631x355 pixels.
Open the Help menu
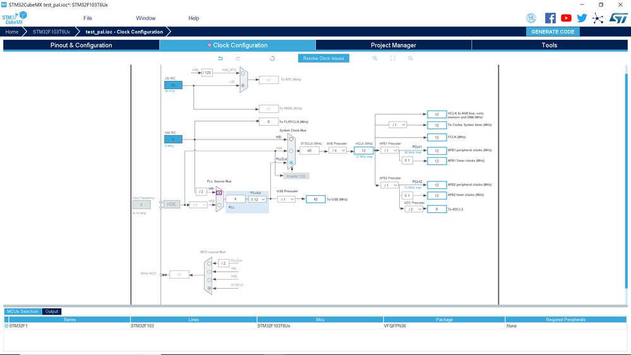click(x=193, y=18)
